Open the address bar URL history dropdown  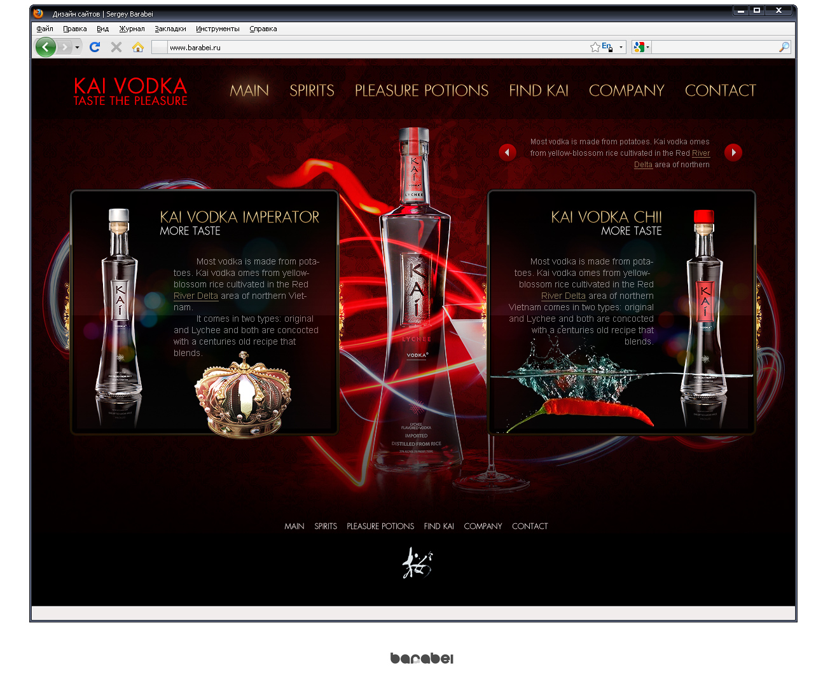(621, 47)
